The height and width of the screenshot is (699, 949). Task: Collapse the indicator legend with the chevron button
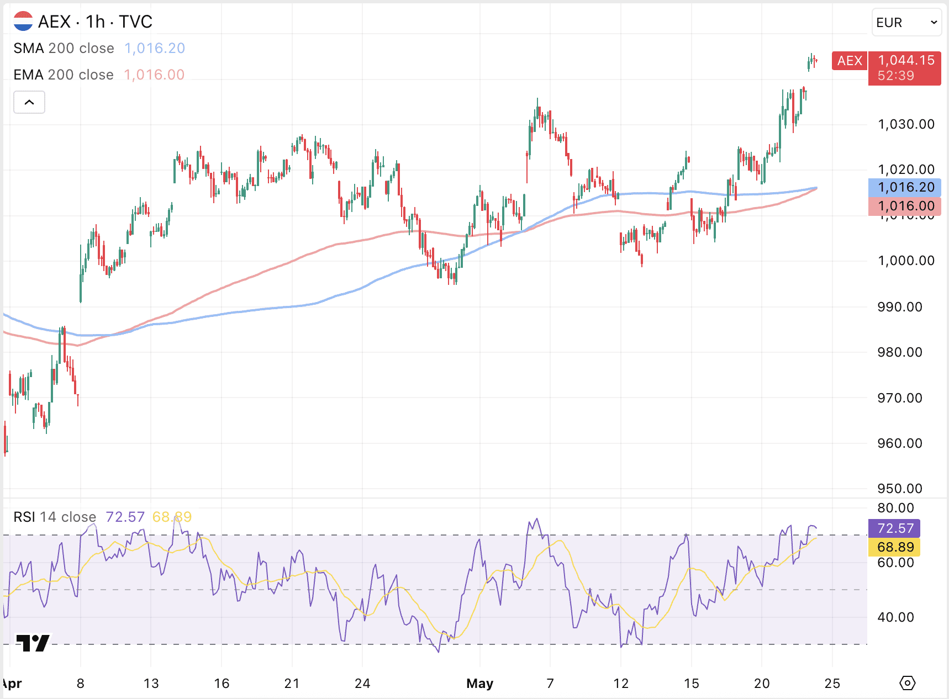(29, 102)
